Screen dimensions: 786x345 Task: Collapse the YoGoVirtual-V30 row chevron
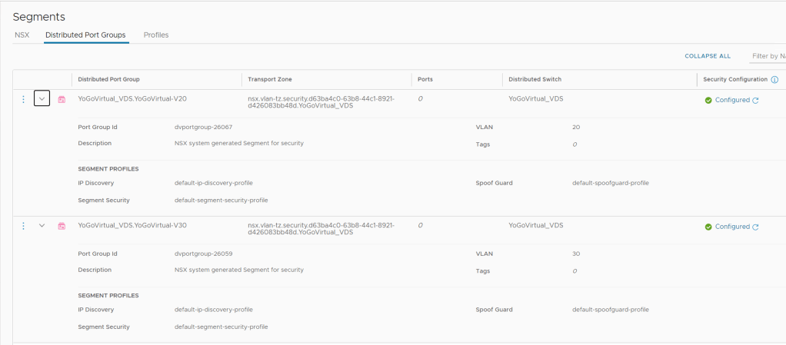[x=42, y=226]
